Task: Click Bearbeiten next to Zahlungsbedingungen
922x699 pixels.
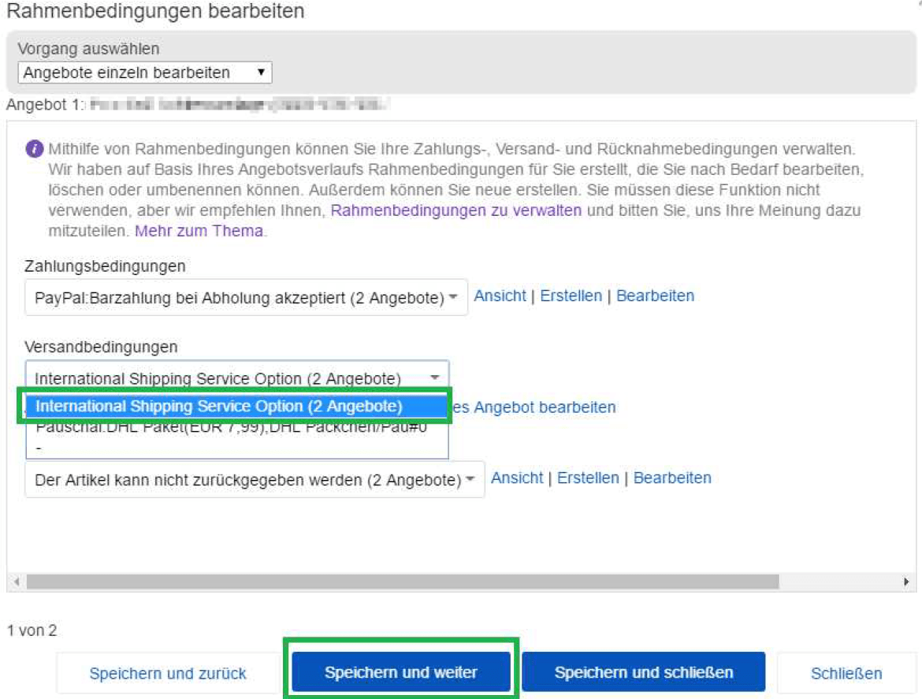Action: coord(655,295)
